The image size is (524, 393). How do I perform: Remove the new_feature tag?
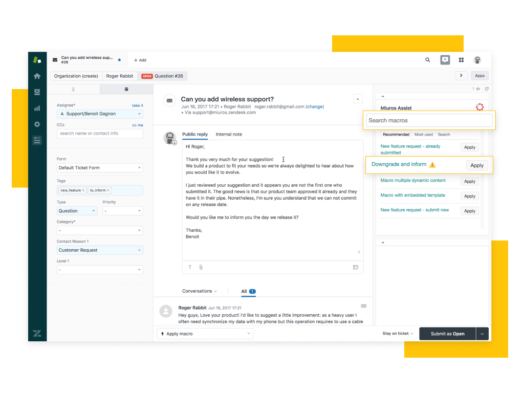click(x=83, y=190)
